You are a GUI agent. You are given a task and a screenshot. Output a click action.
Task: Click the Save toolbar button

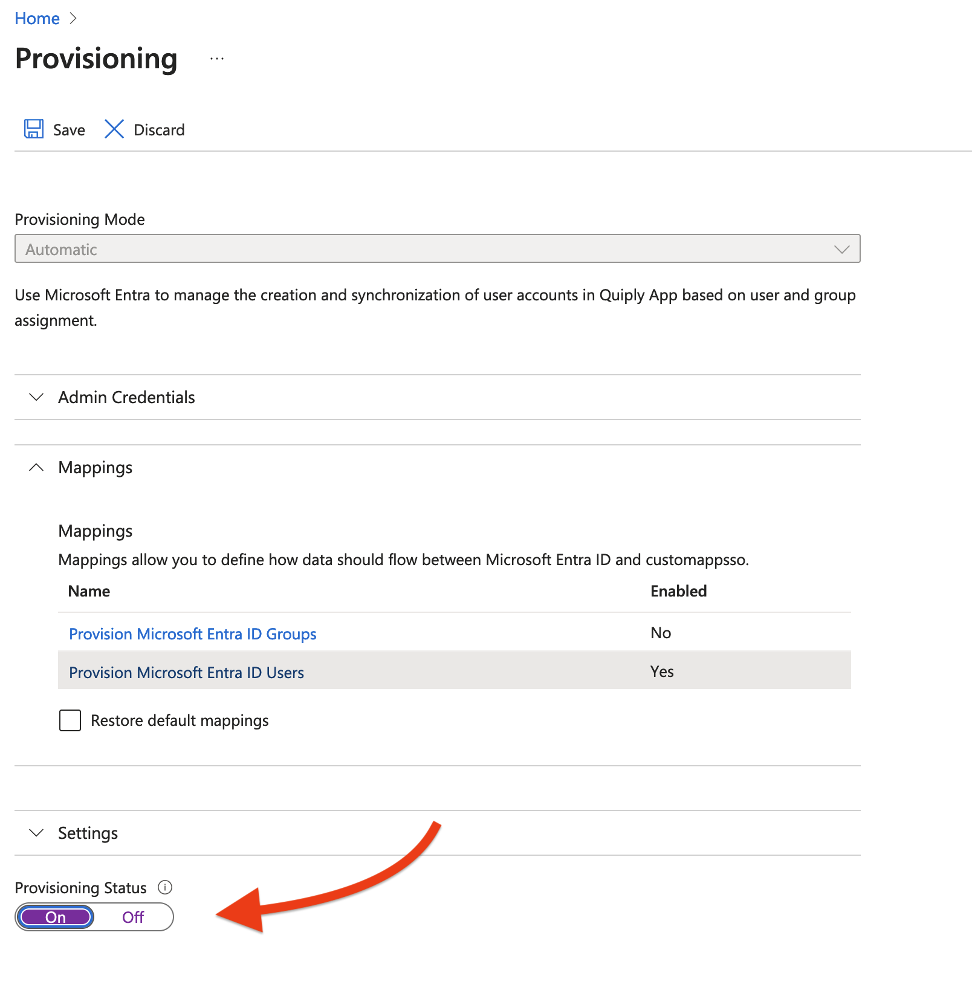click(x=54, y=129)
